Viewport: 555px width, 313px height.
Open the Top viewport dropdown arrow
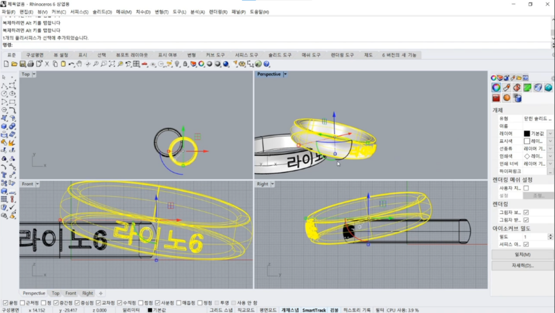point(34,74)
